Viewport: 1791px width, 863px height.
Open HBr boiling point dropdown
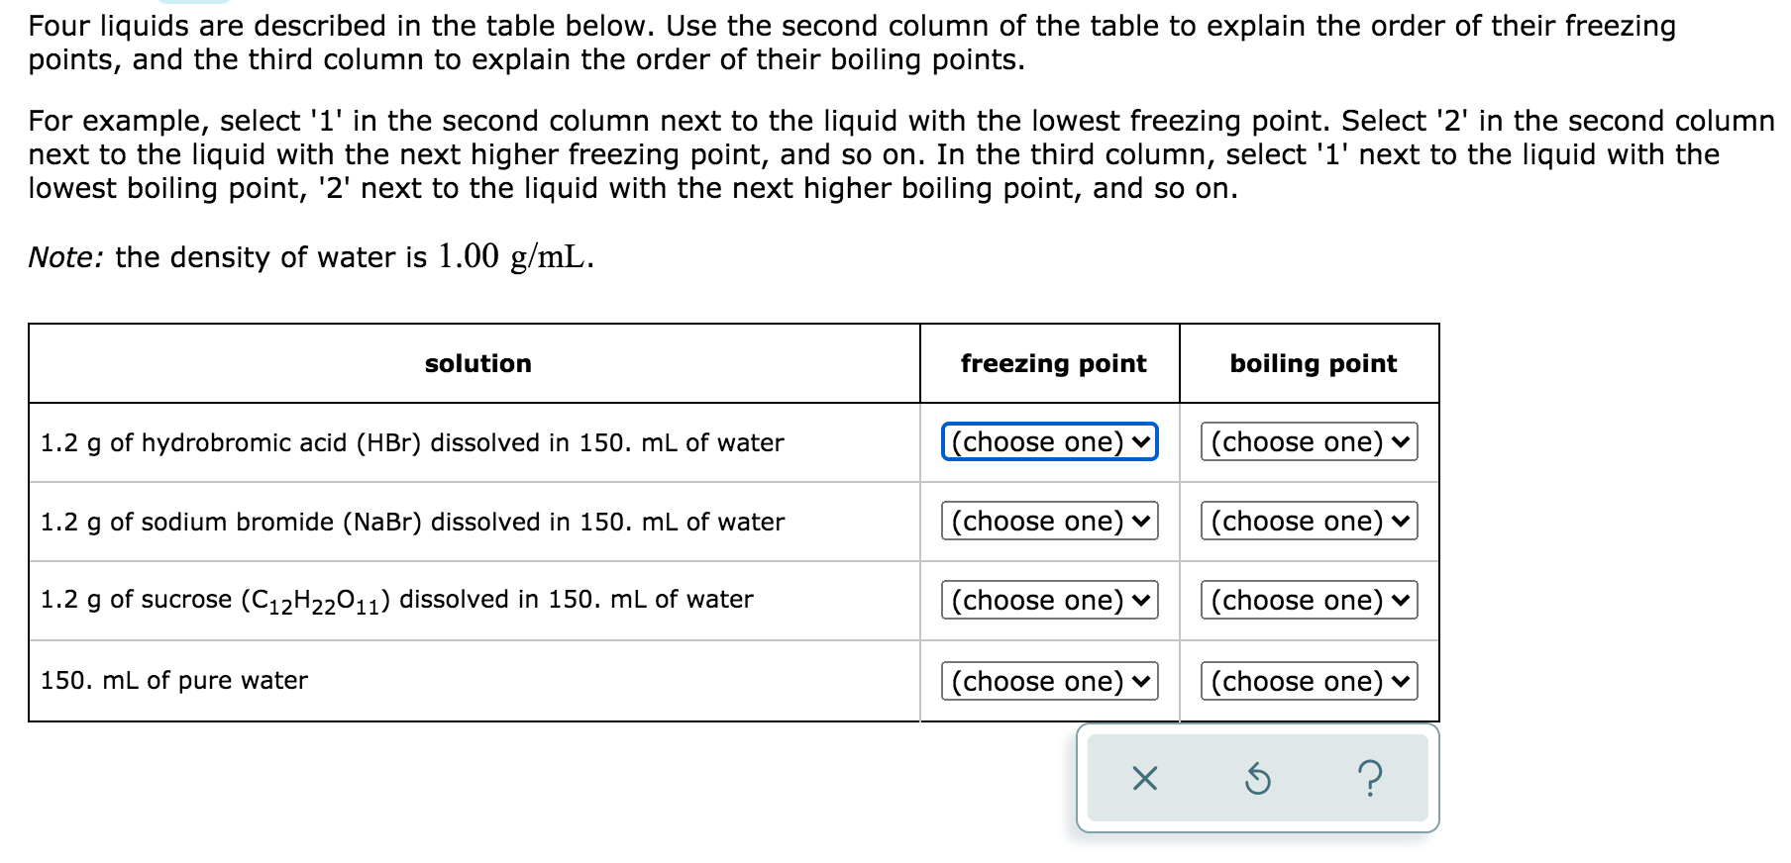[1310, 441]
